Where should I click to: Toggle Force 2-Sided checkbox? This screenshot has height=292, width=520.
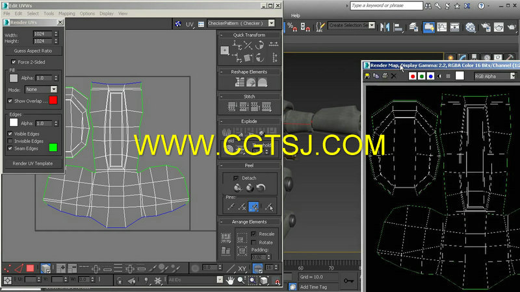[14, 62]
